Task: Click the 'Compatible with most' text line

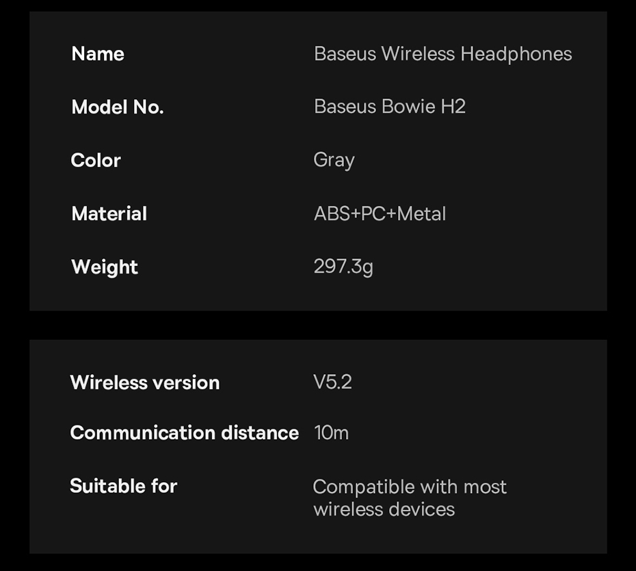Action: pyautogui.click(x=410, y=487)
